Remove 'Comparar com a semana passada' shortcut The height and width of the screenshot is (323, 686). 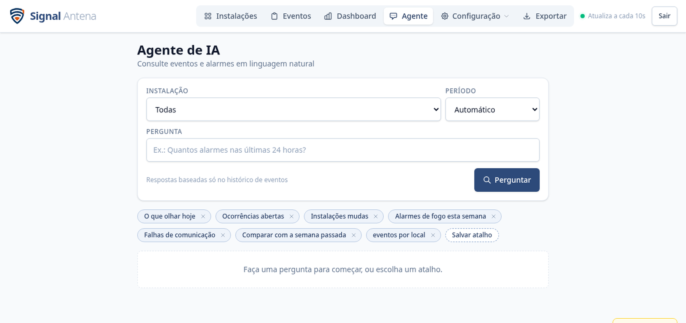pos(354,235)
